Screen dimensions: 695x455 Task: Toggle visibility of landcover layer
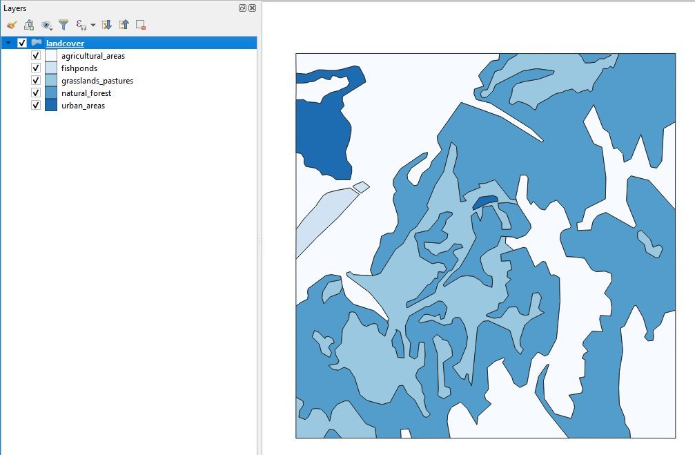[x=22, y=43]
